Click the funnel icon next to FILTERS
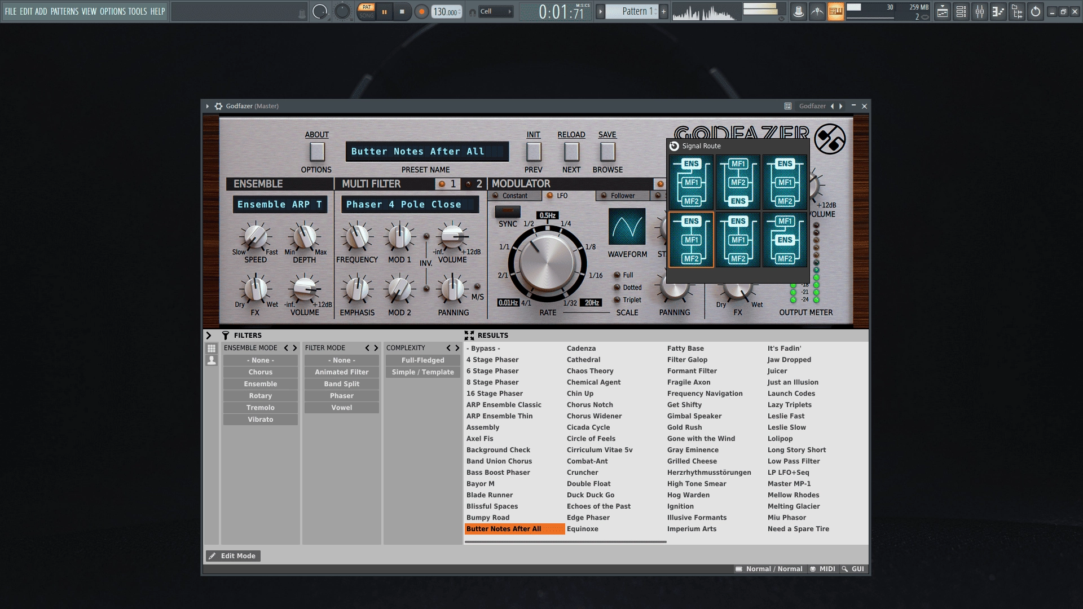1083x609 pixels. click(x=225, y=336)
